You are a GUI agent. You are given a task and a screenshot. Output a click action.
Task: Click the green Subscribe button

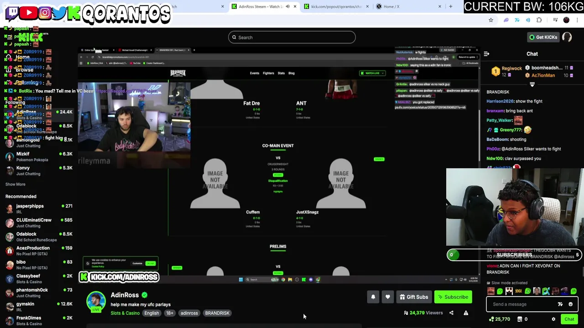point(453,297)
